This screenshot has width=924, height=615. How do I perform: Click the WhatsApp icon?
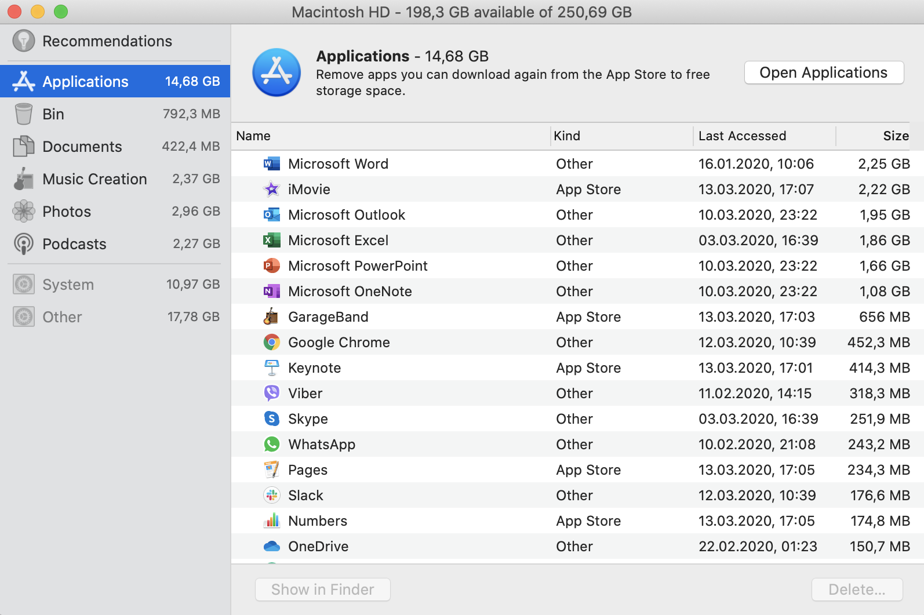tap(271, 444)
